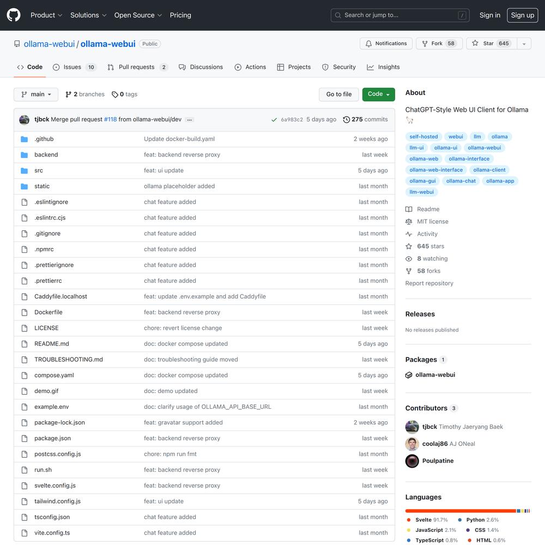The width and height of the screenshot is (545, 545).
Task: Click the Svelte language bar segment
Action: pyautogui.click(x=461, y=511)
